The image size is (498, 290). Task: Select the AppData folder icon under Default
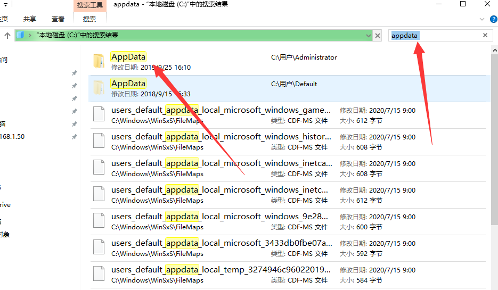99,88
